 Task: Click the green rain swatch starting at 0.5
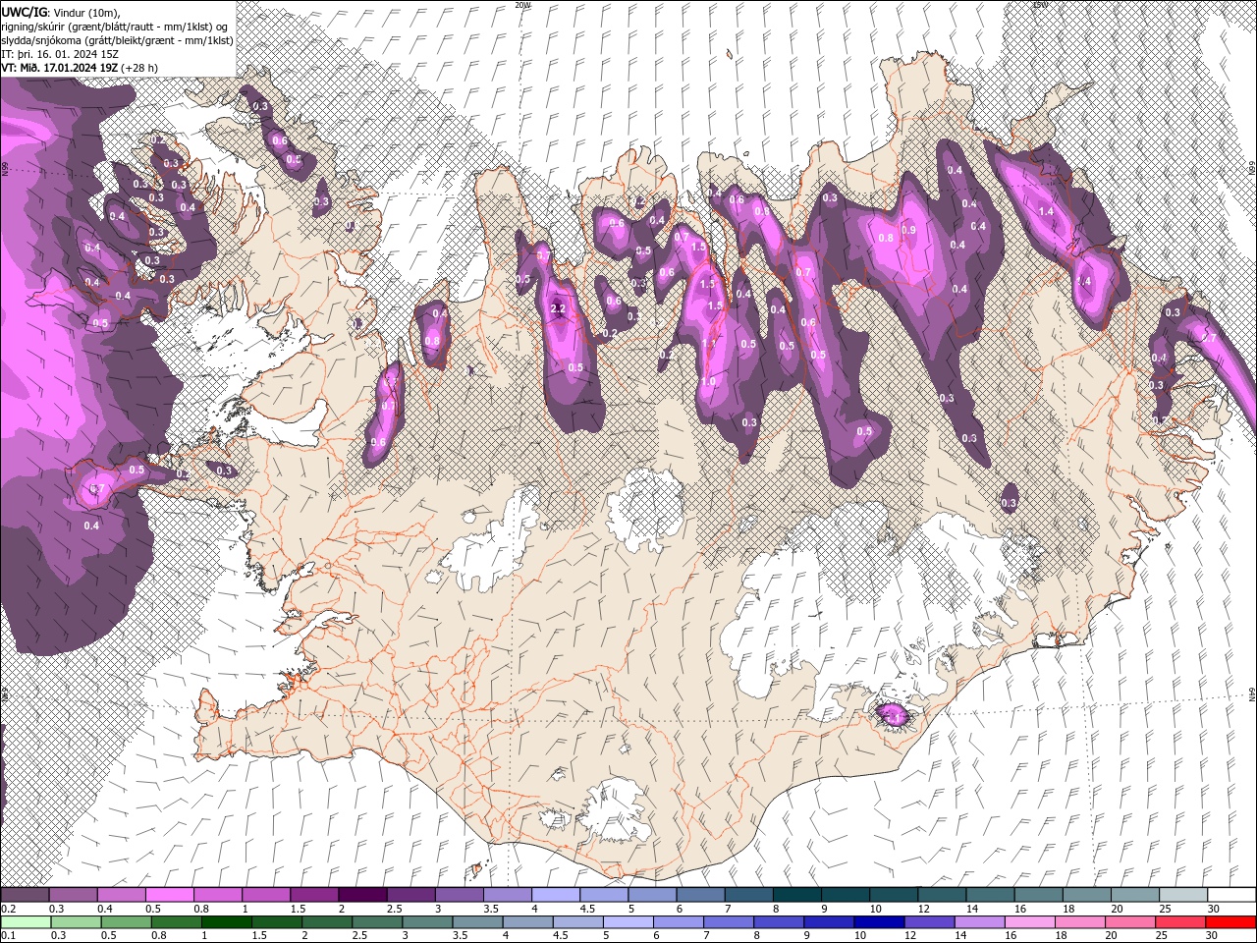point(126,922)
